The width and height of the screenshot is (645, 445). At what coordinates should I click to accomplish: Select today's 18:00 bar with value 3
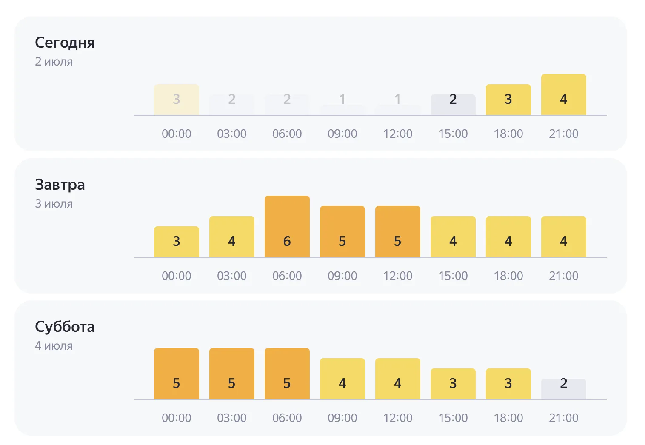(508, 100)
